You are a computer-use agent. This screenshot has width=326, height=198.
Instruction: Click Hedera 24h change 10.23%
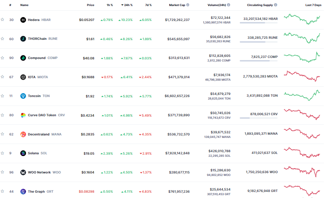(125, 20)
